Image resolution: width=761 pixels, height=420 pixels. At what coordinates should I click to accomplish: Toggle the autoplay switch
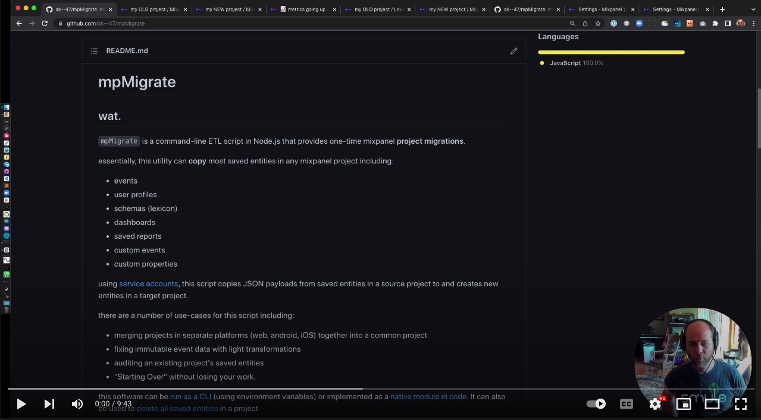(596, 404)
